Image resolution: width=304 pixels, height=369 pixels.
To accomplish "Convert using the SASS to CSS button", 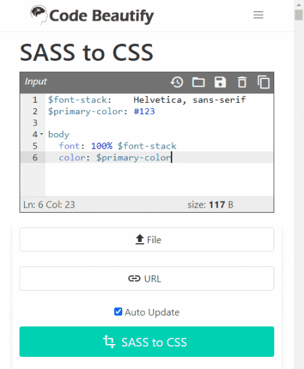I will click(147, 341).
